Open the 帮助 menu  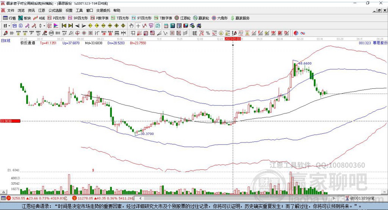pyautogui.click(x=117, y=10)
